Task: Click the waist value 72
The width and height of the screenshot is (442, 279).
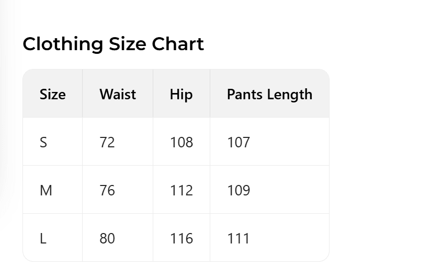Action: click(x=107, y=142)
